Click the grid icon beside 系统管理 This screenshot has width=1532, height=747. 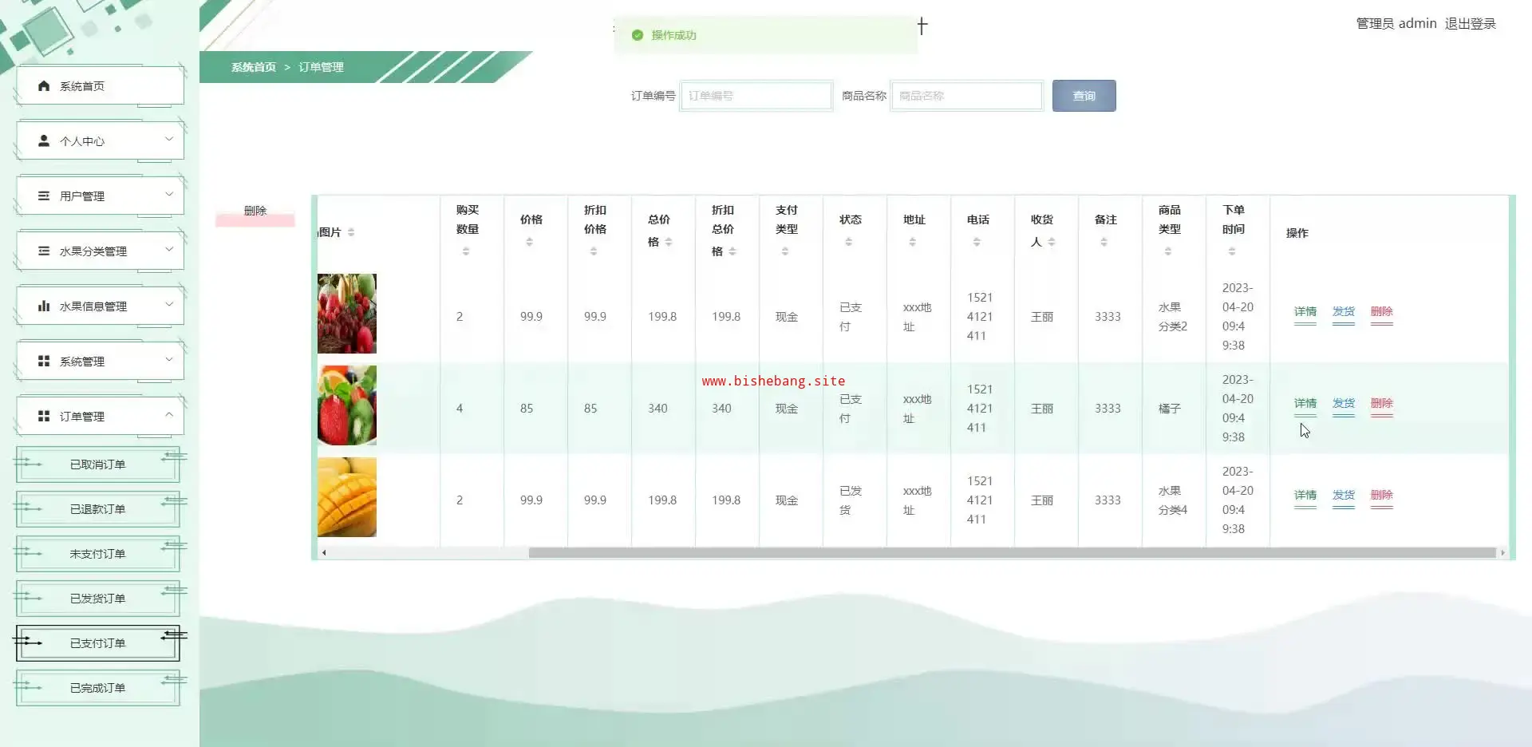tap(44, 361)
